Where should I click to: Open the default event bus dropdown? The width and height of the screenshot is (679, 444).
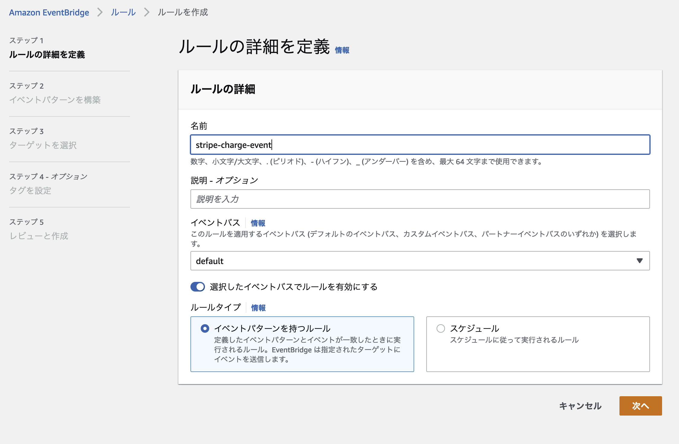click(420, 261)
